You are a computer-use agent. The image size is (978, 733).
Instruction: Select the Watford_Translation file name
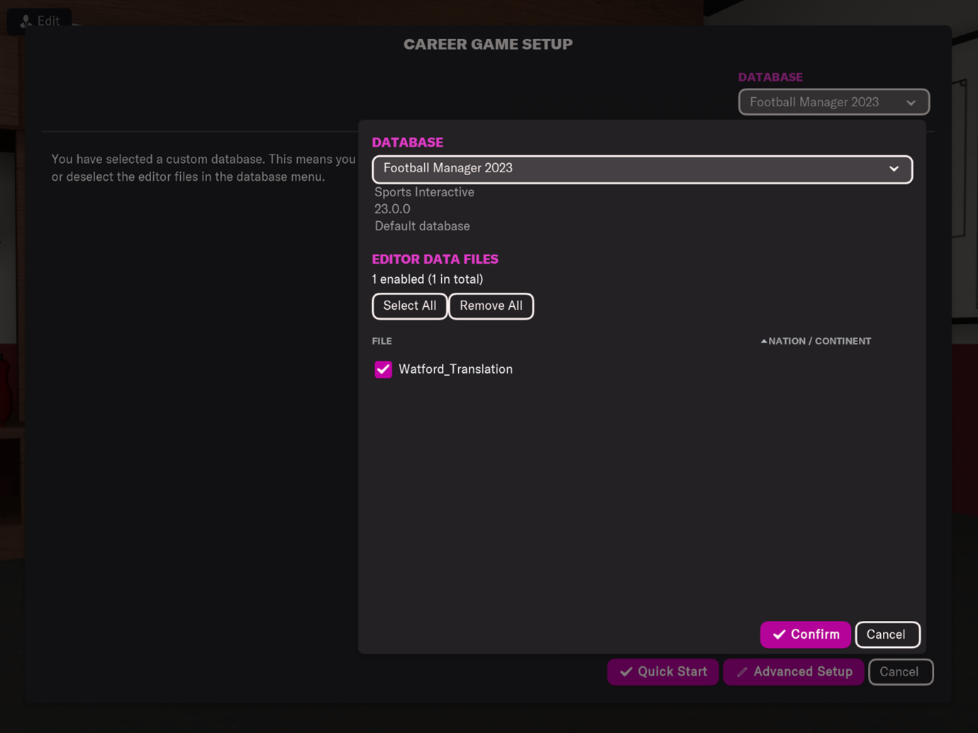(455, 369)
